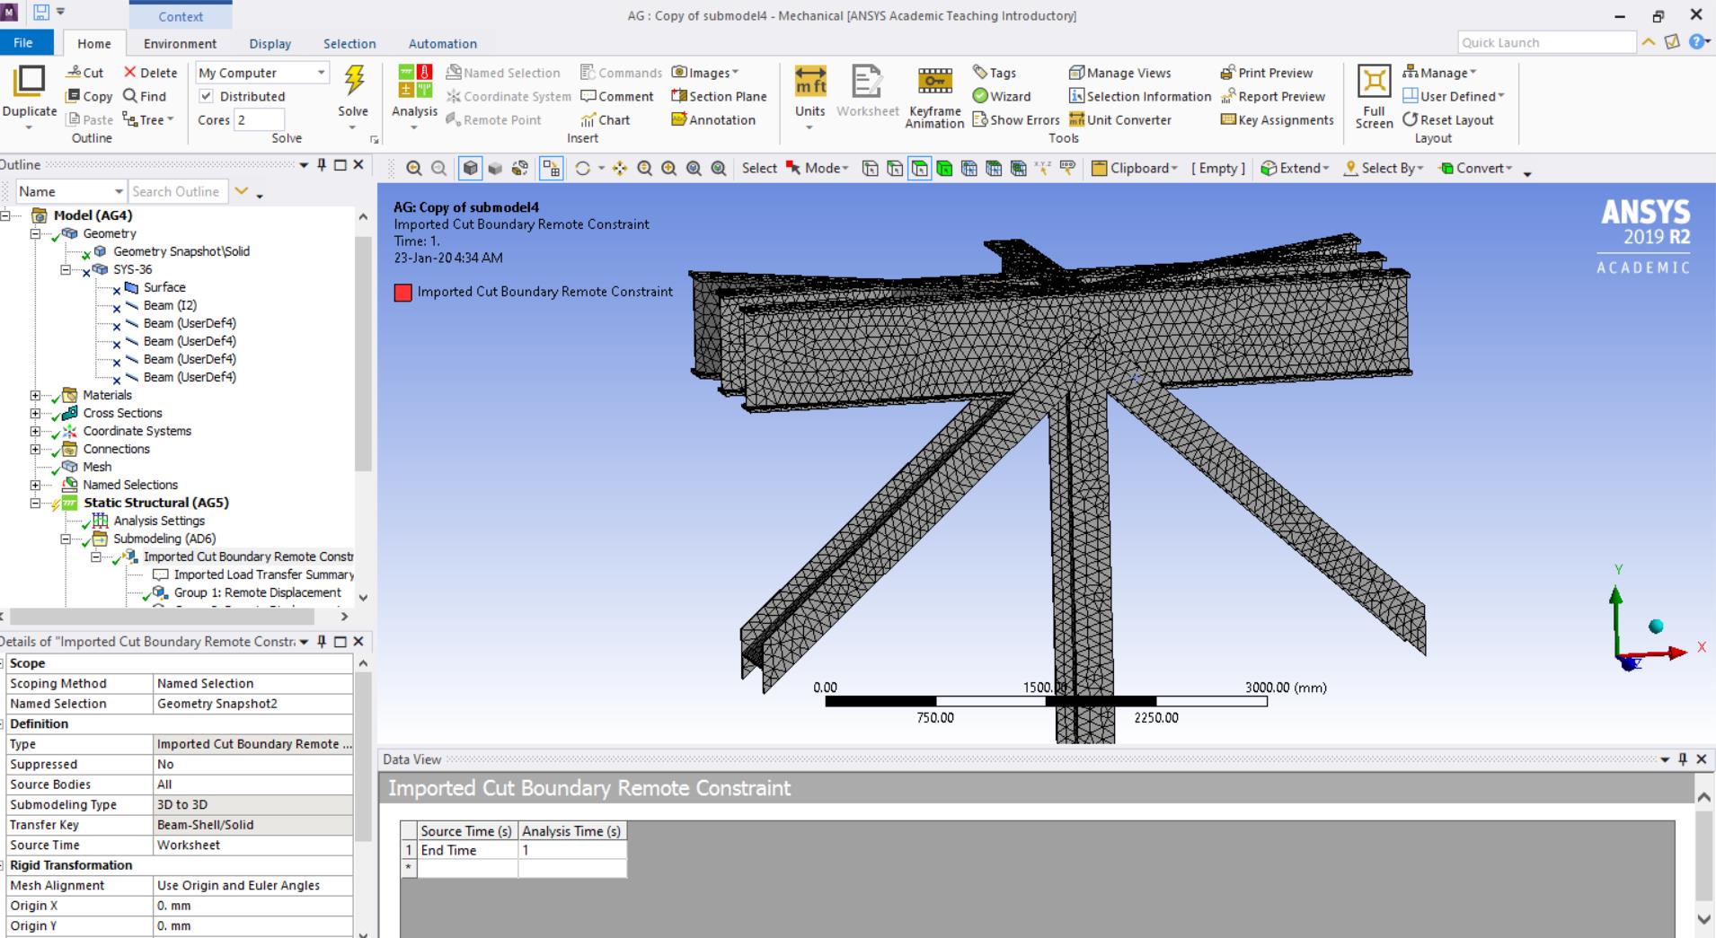
Task: Expand the Connections tree node
Action: (x=35, y=449)
